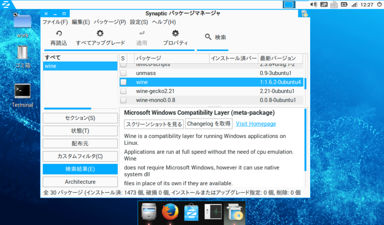Click the Origin (配布元) filter button
This screenshot has width=384, height=225.
tap(80, 143)
